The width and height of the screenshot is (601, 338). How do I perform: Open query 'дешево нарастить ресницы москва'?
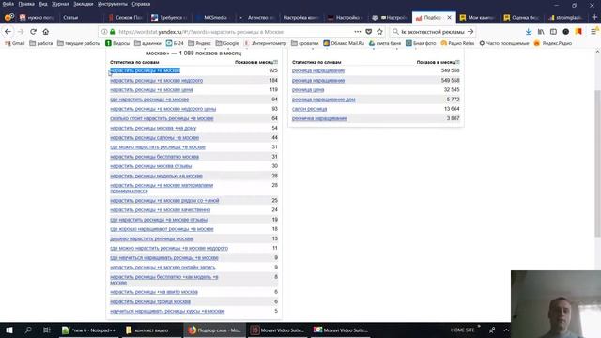pos(151,238)
